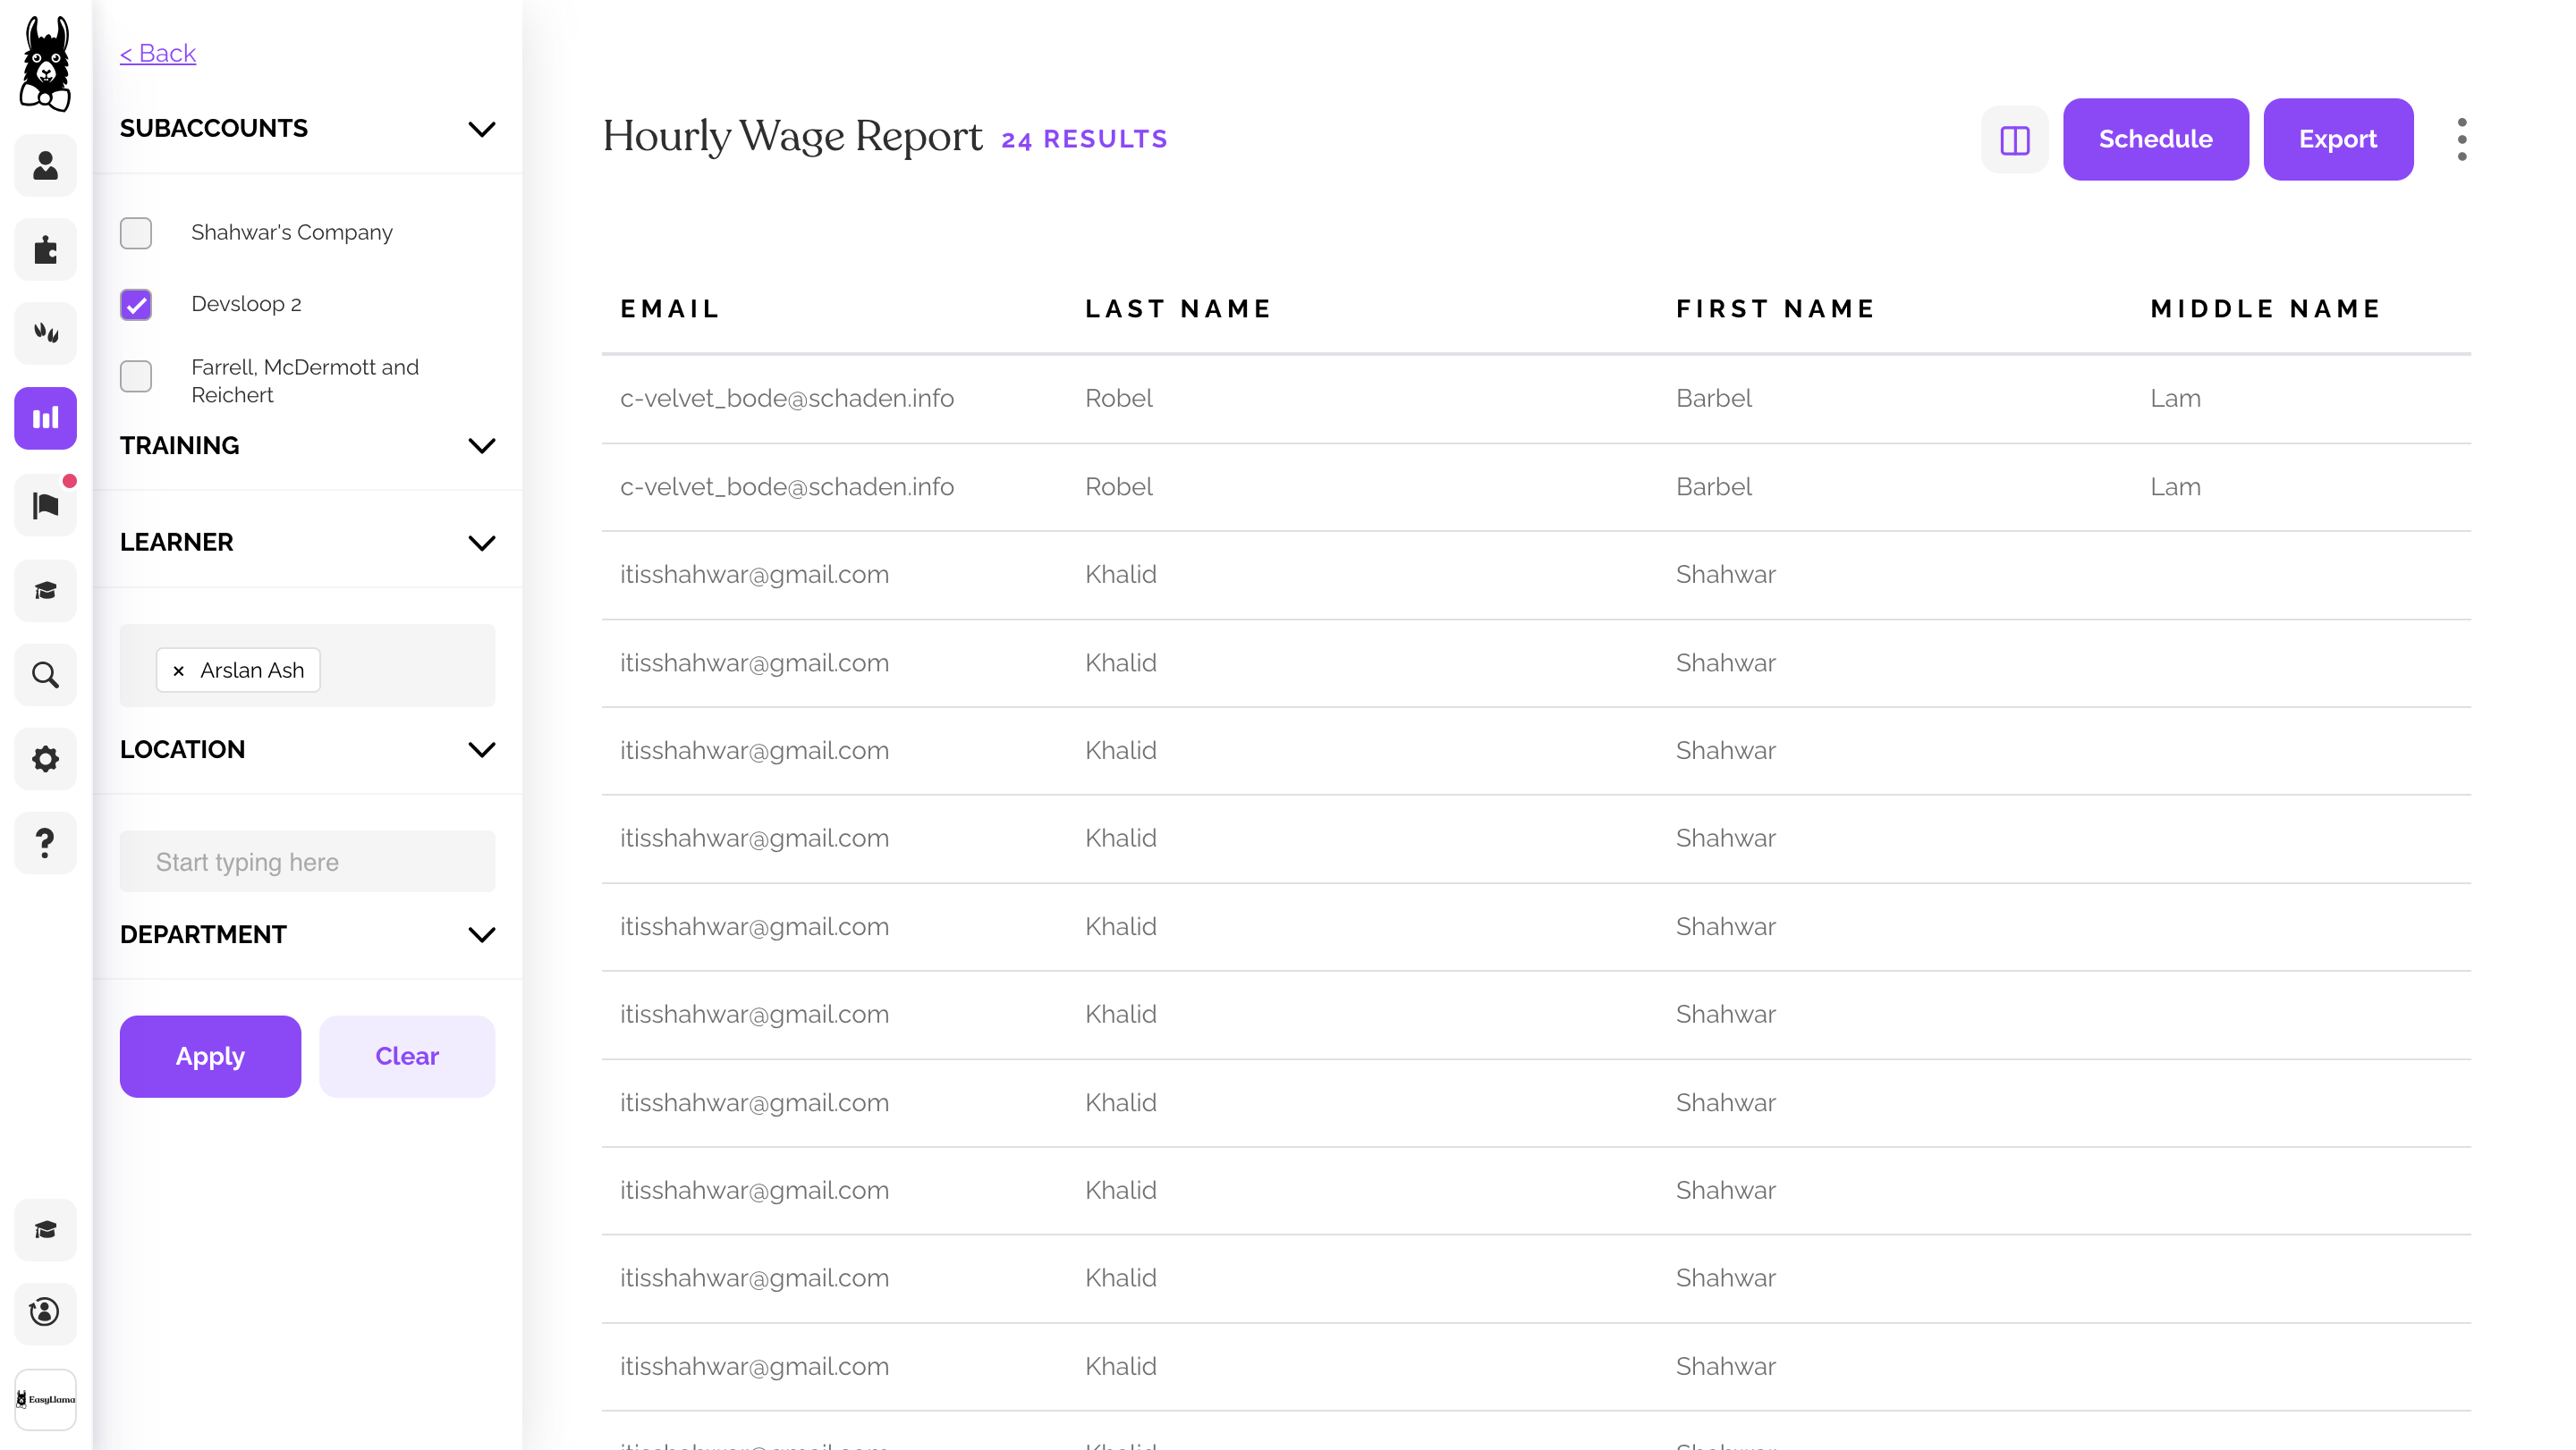The image size is (2576, 1450).
Task: Click the search magnifier sidebar icon
Action: pos(45,675)
